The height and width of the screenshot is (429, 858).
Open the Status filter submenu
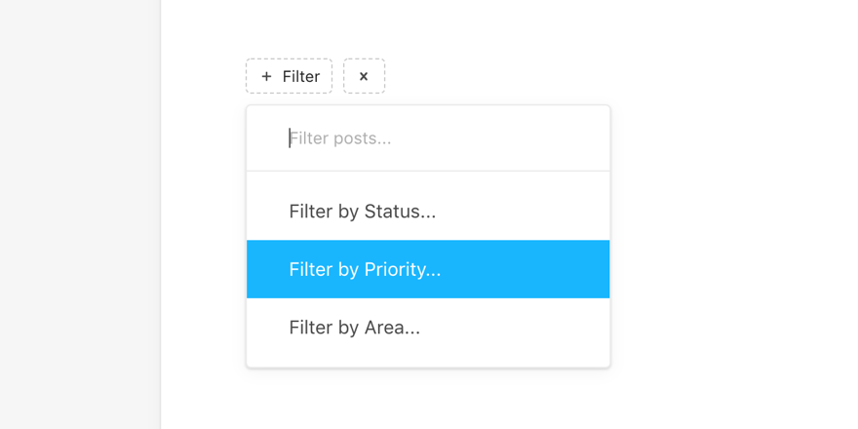pyautogui.click(x=363, y=212)
